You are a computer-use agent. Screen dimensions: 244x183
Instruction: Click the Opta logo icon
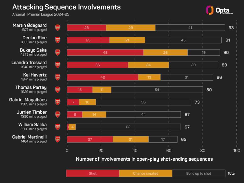(x=209, y=10)
